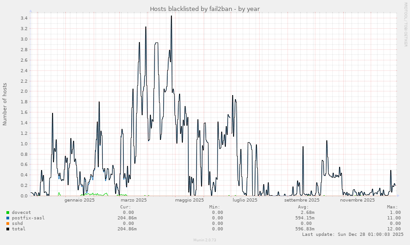Click the green dovecot legend swatch
The image size is (410, 245).
point(8,213)
